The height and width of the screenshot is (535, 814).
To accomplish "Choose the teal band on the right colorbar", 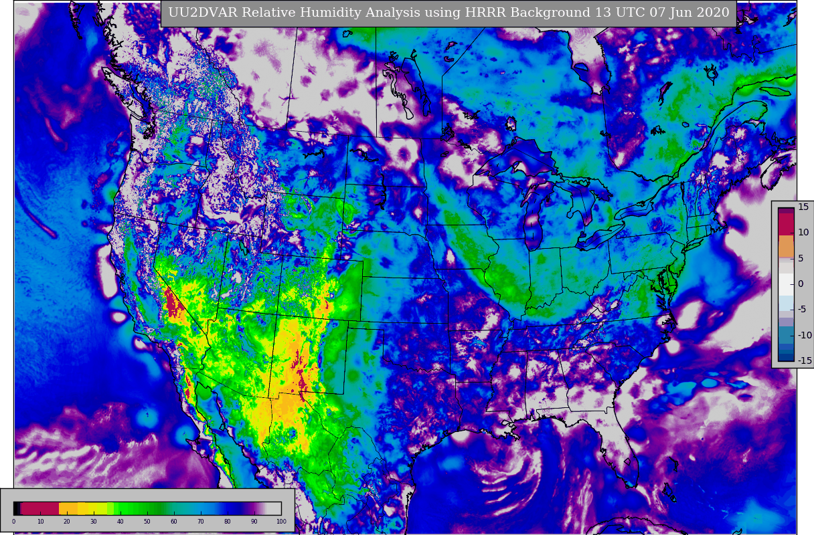I will click(786, 334).
